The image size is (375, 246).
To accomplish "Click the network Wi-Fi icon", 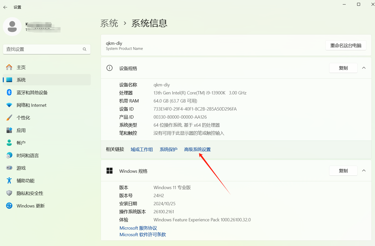I will (x=9, y=105).
